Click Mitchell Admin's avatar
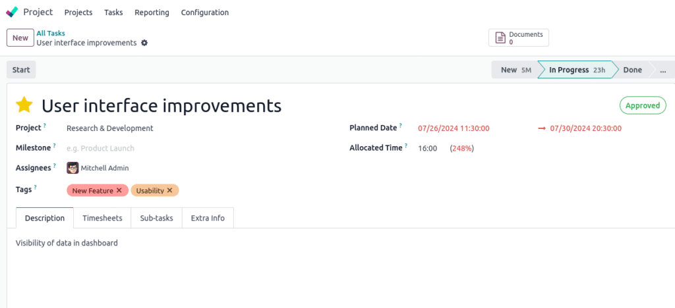675x308 pixels. [73, 168]
